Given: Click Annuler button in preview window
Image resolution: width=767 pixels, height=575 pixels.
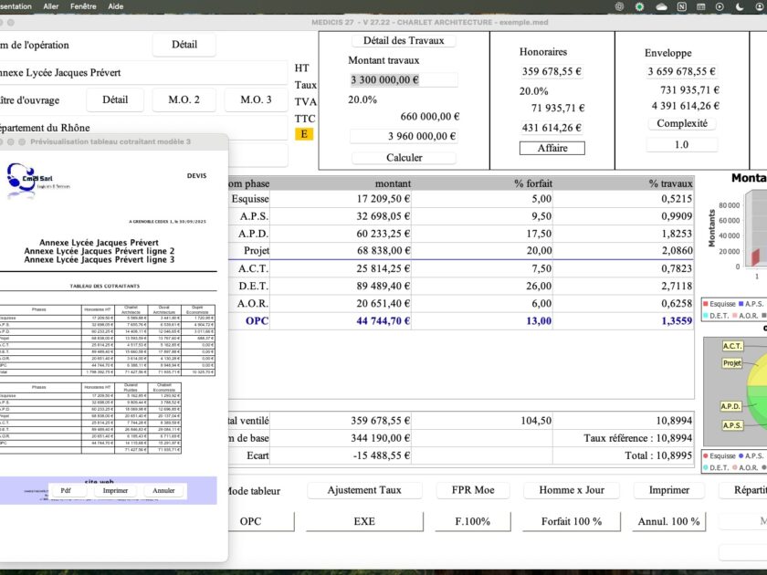Looking at the screenshot, I should pos(163,490).
